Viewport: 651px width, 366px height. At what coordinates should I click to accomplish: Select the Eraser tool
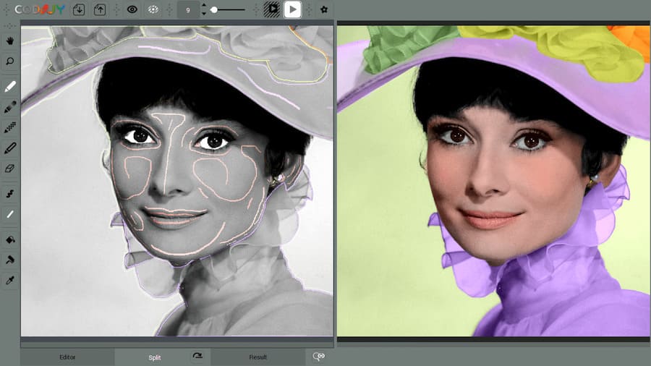click(x=10, y=168)
